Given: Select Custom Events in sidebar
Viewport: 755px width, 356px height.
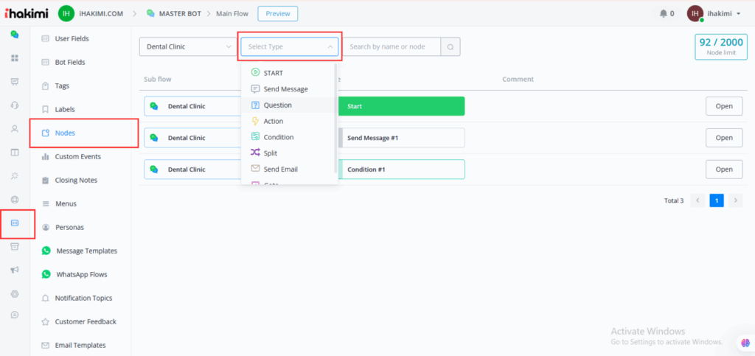Looking at the screenshot, I should [77, 156].
